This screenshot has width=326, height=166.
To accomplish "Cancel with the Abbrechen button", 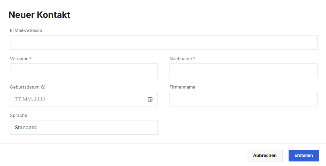I will pos(265,155).
